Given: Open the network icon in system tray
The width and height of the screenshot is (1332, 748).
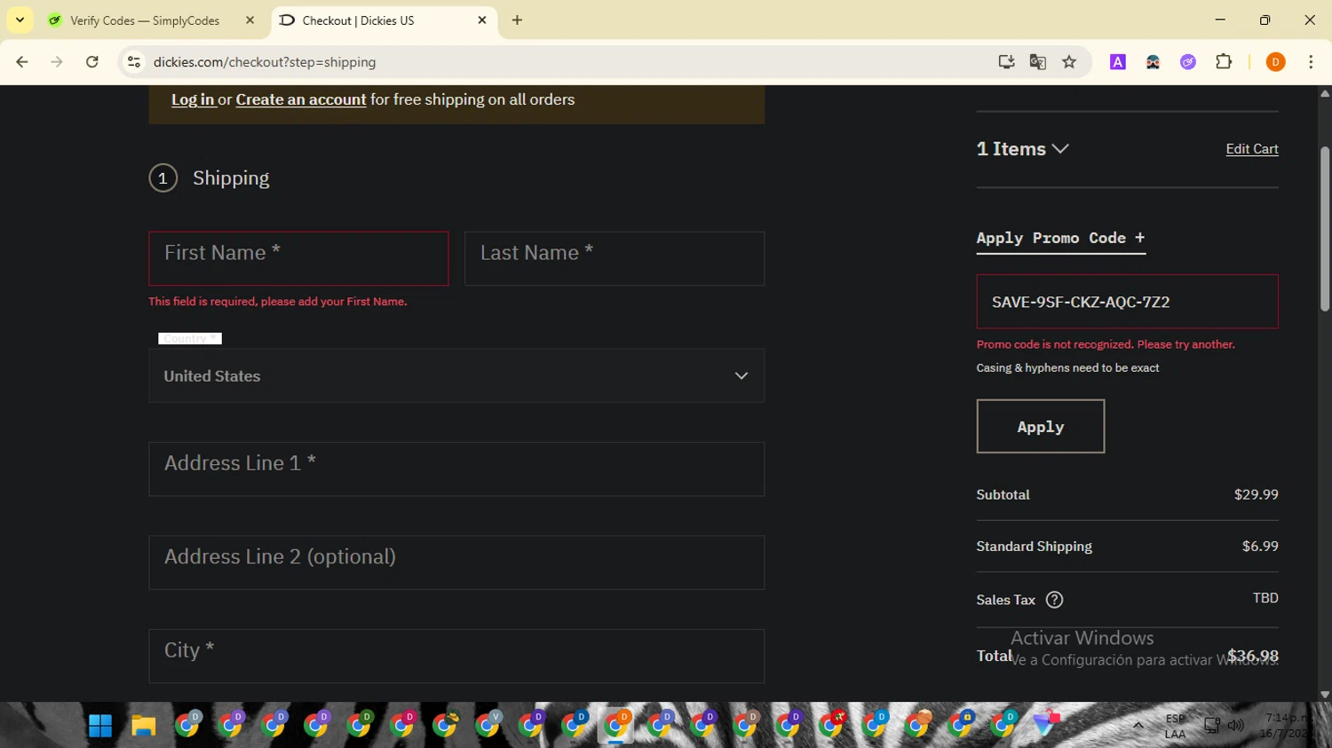Looking at the screenshot, I should (x=1212, y=726).
